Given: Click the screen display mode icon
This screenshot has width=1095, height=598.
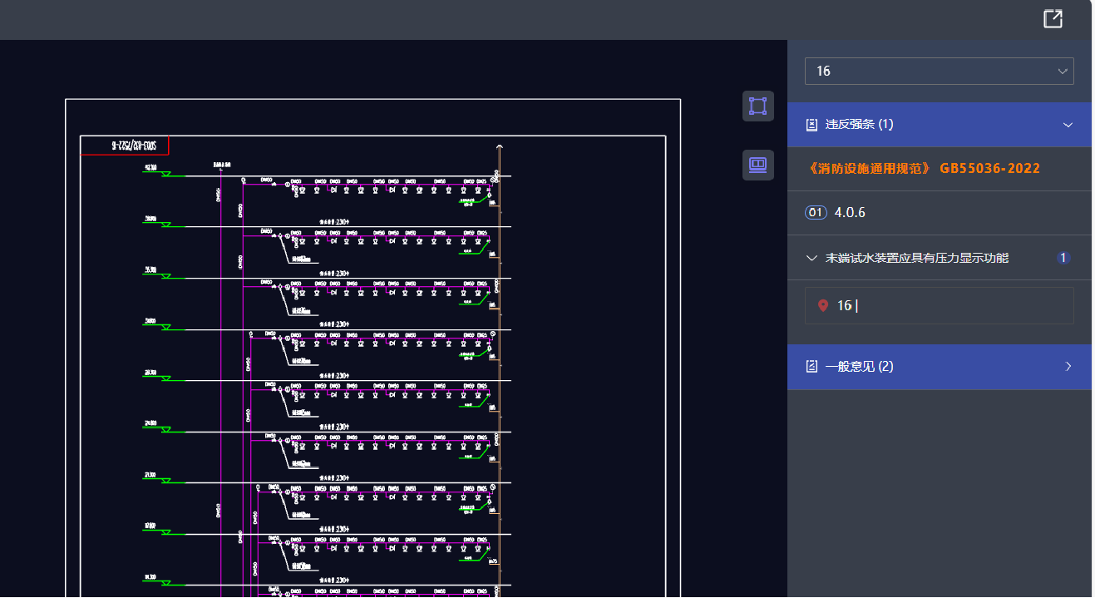Looking at the screenshot, I should (x=757, y=165).
